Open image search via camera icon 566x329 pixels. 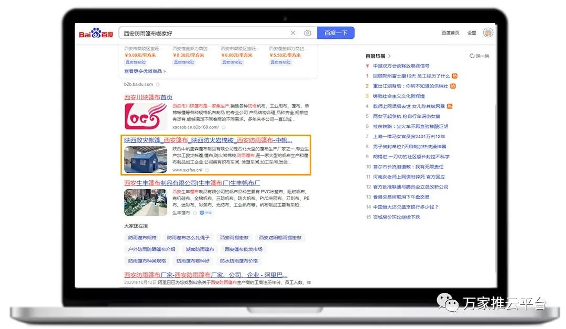pos(308,33)
